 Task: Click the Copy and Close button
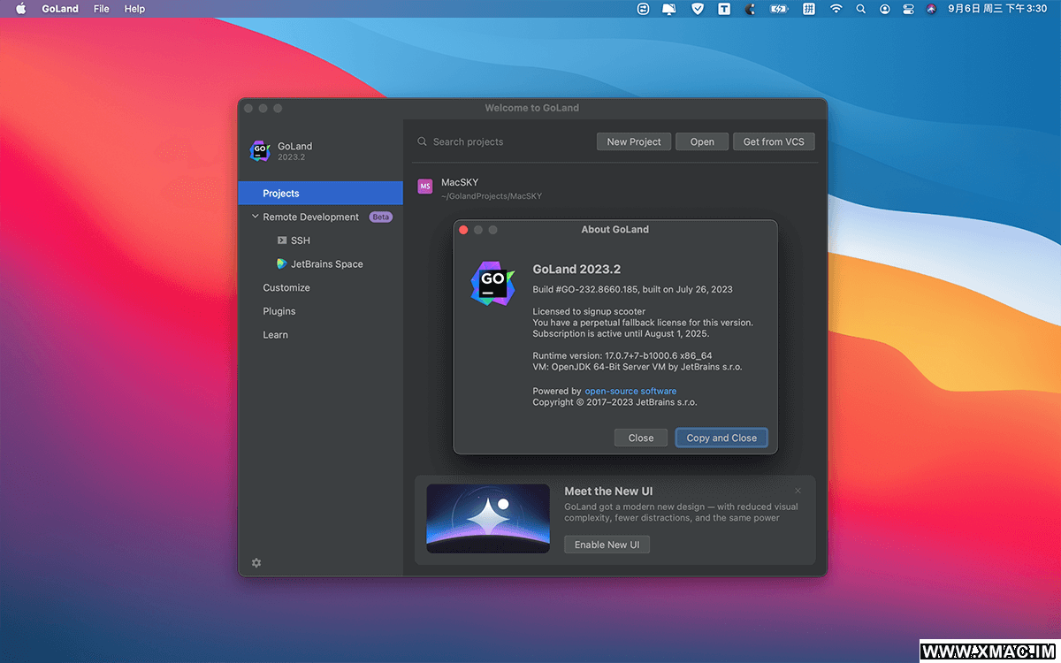tap(721, 438)
